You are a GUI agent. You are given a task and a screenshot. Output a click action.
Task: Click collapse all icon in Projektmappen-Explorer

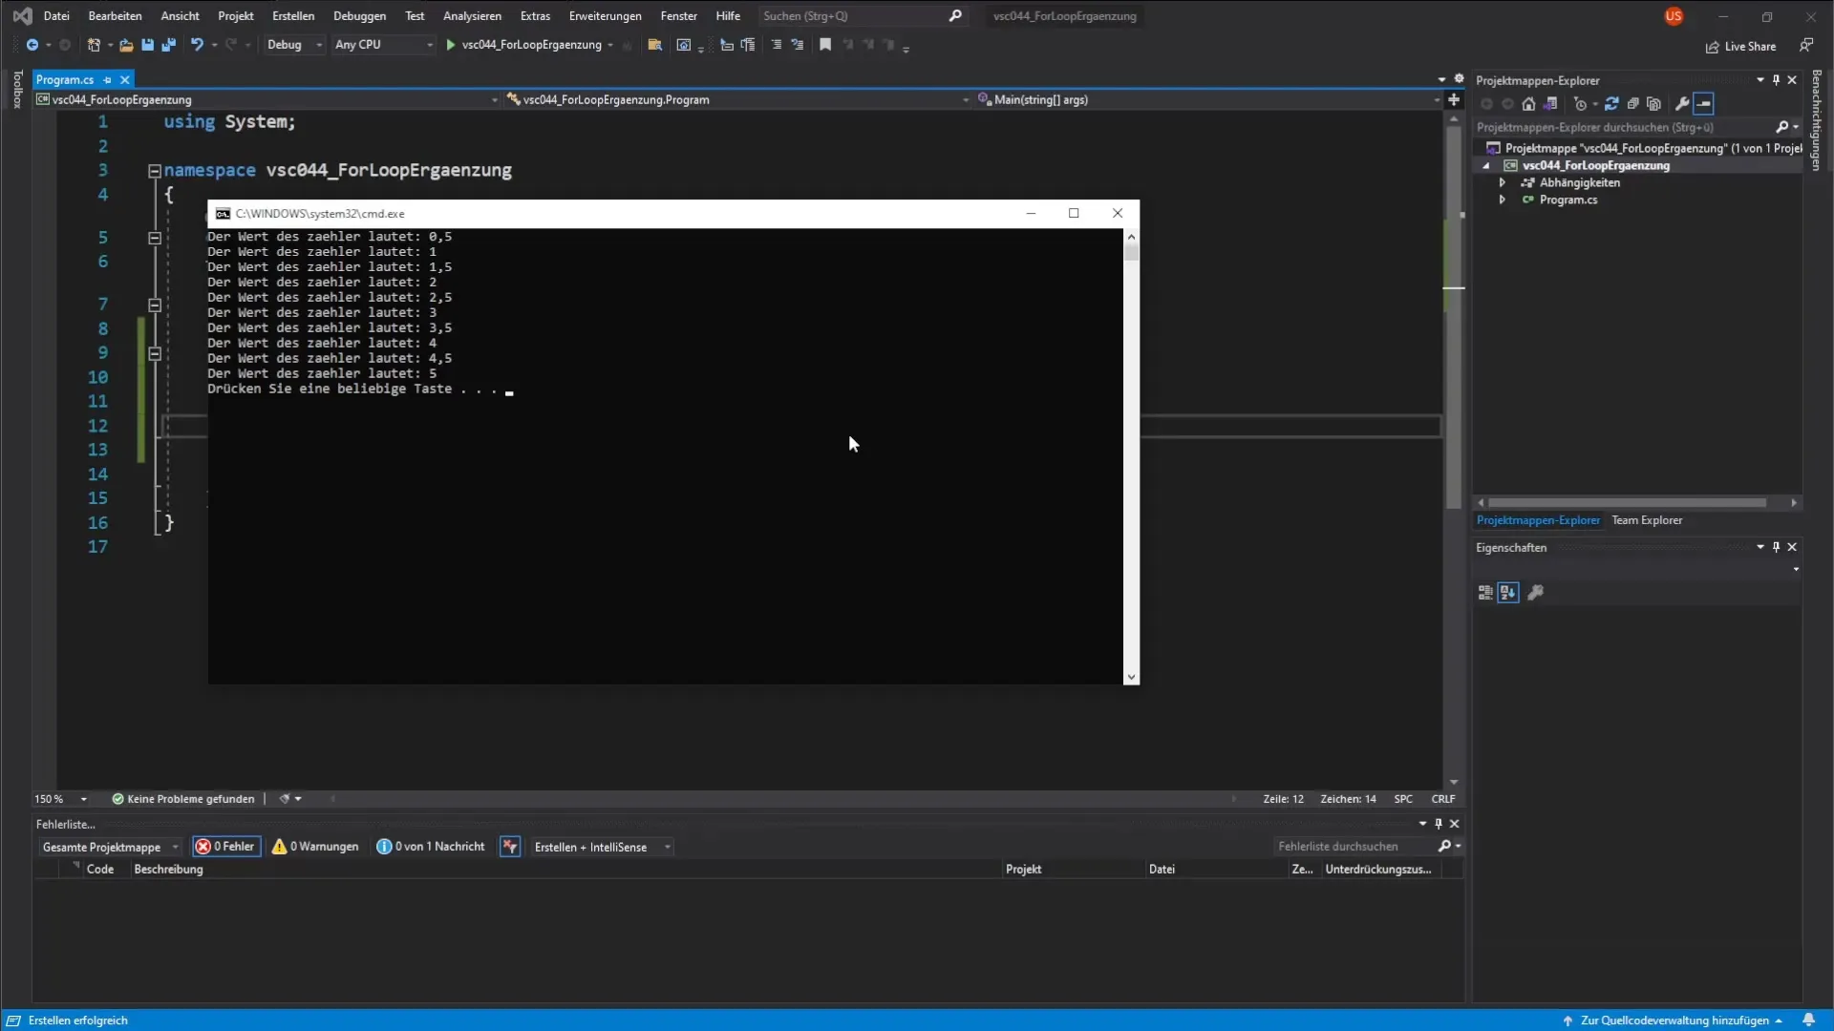point(1632,104)
